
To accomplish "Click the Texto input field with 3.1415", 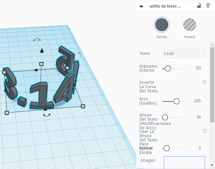I will (184, 54).
